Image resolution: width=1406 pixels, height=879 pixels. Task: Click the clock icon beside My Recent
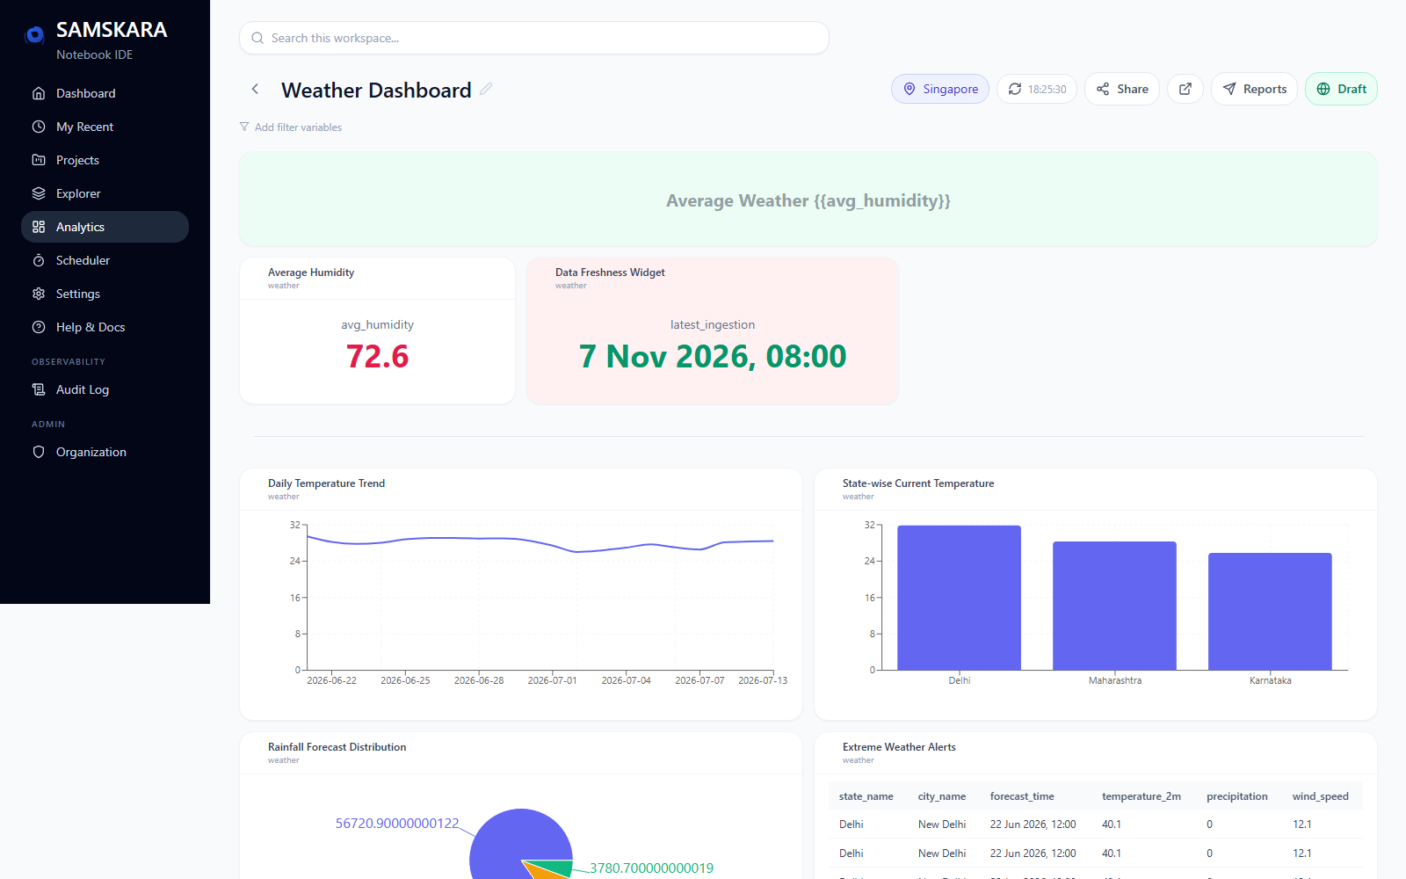39,127
